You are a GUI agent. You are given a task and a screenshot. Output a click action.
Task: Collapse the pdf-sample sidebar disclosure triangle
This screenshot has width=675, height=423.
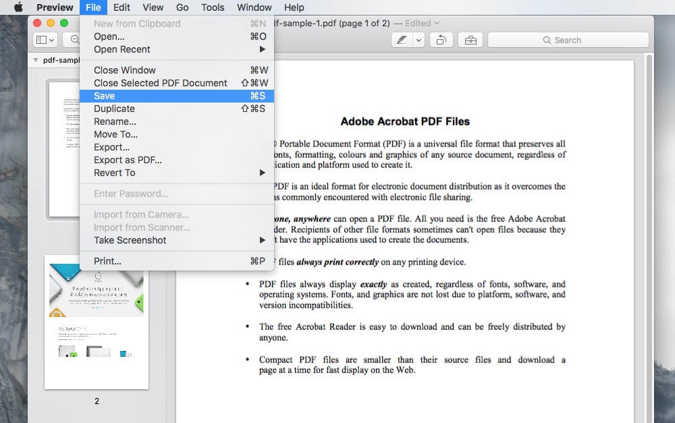tap(36, 60)
